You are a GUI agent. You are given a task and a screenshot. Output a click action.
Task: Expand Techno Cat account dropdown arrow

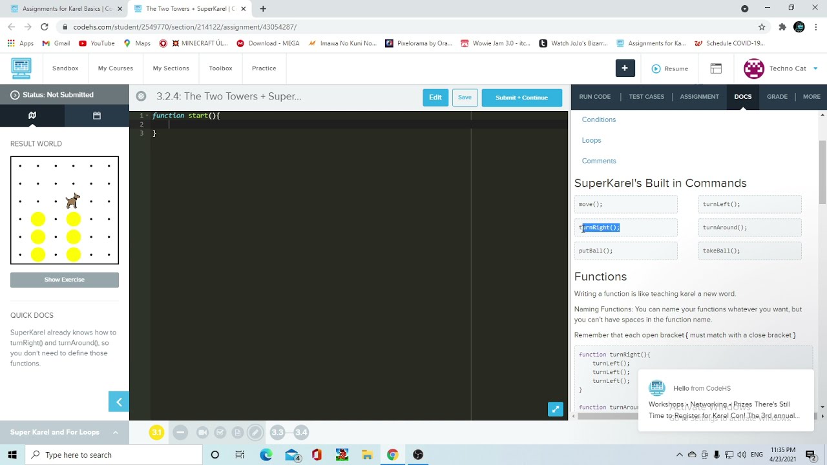click(x=815, y=68)
